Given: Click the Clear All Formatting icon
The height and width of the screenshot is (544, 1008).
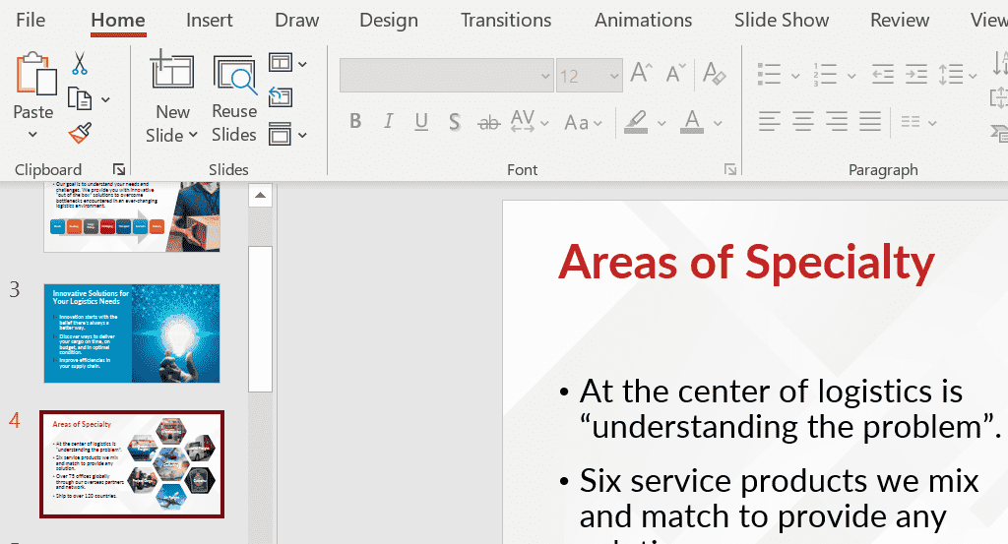Looking at the screenshot, I should [715, 75].
